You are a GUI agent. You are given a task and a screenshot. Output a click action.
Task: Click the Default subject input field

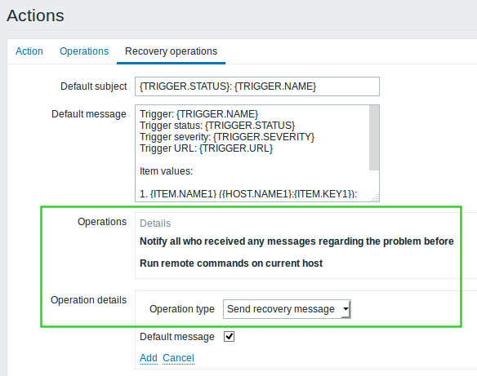coord(257,86)
